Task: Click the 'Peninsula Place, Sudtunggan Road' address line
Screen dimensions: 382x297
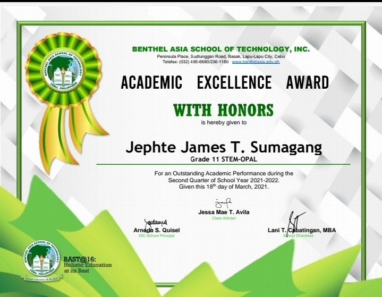Action: coord(221,56)
